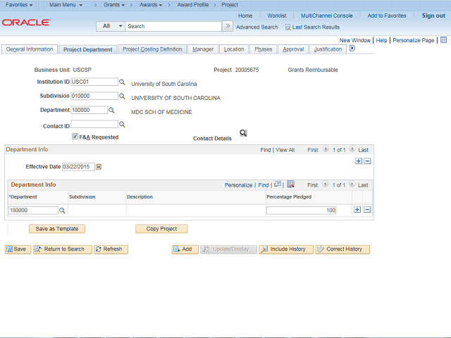Open Contact ID lookup magnifier
The height and width of the screenshot is (338, 451).
click(122, 125)
